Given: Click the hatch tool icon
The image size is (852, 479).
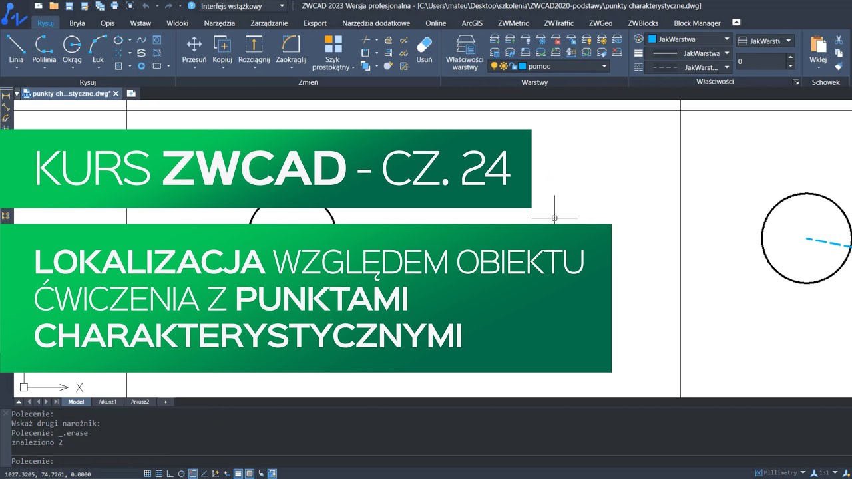Looking at the screenshot, I should pyautogui.click(x=118, y=66).
